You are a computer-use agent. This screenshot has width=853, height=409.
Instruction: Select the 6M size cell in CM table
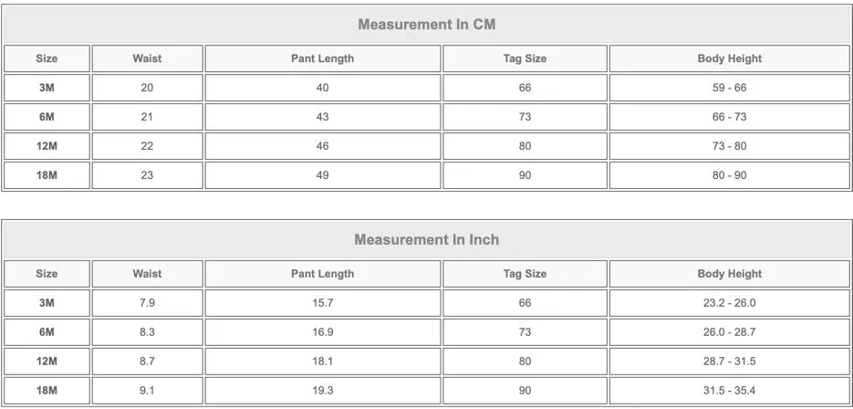pos(47,117)
